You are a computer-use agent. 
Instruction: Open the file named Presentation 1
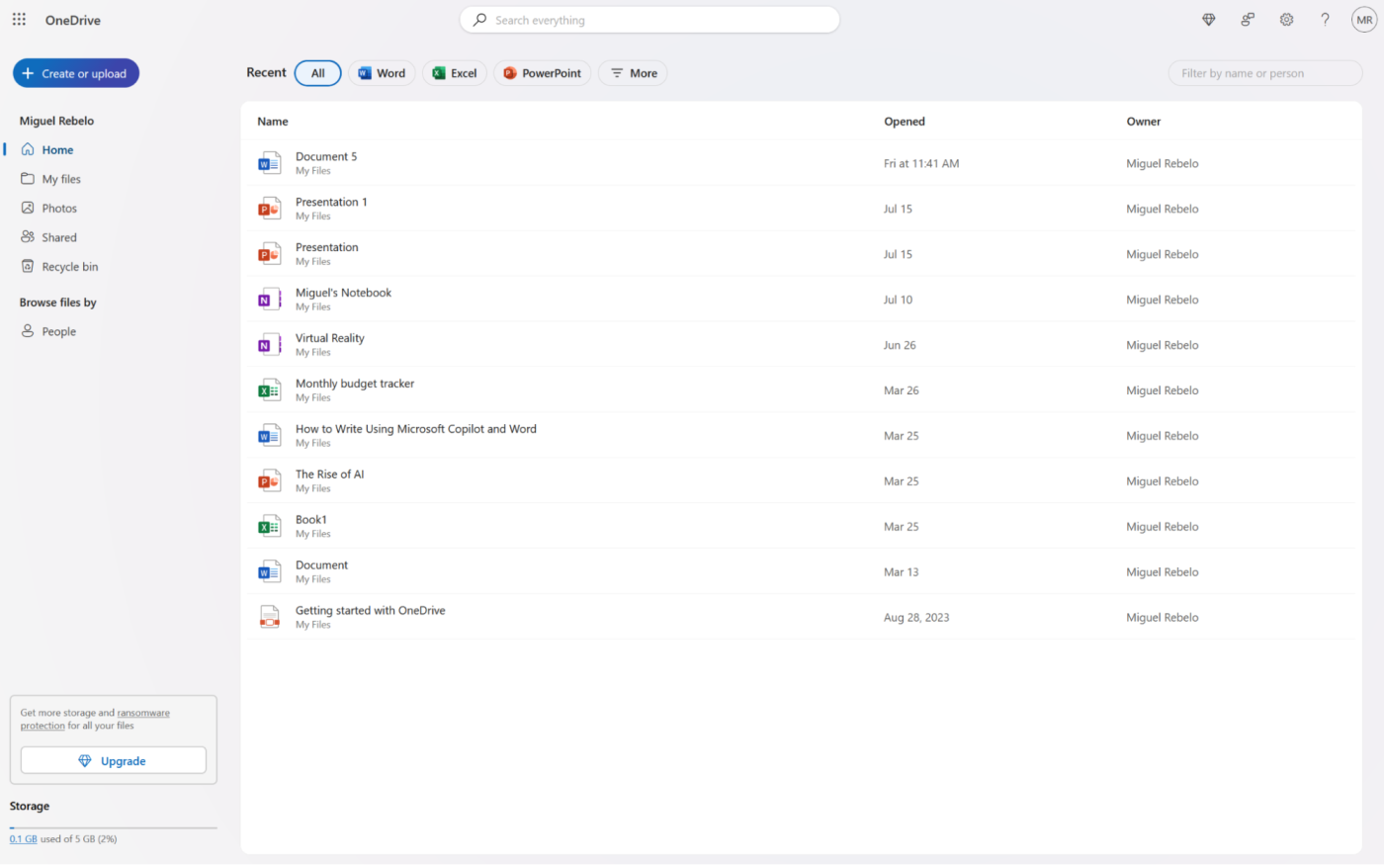pos(331,202)
